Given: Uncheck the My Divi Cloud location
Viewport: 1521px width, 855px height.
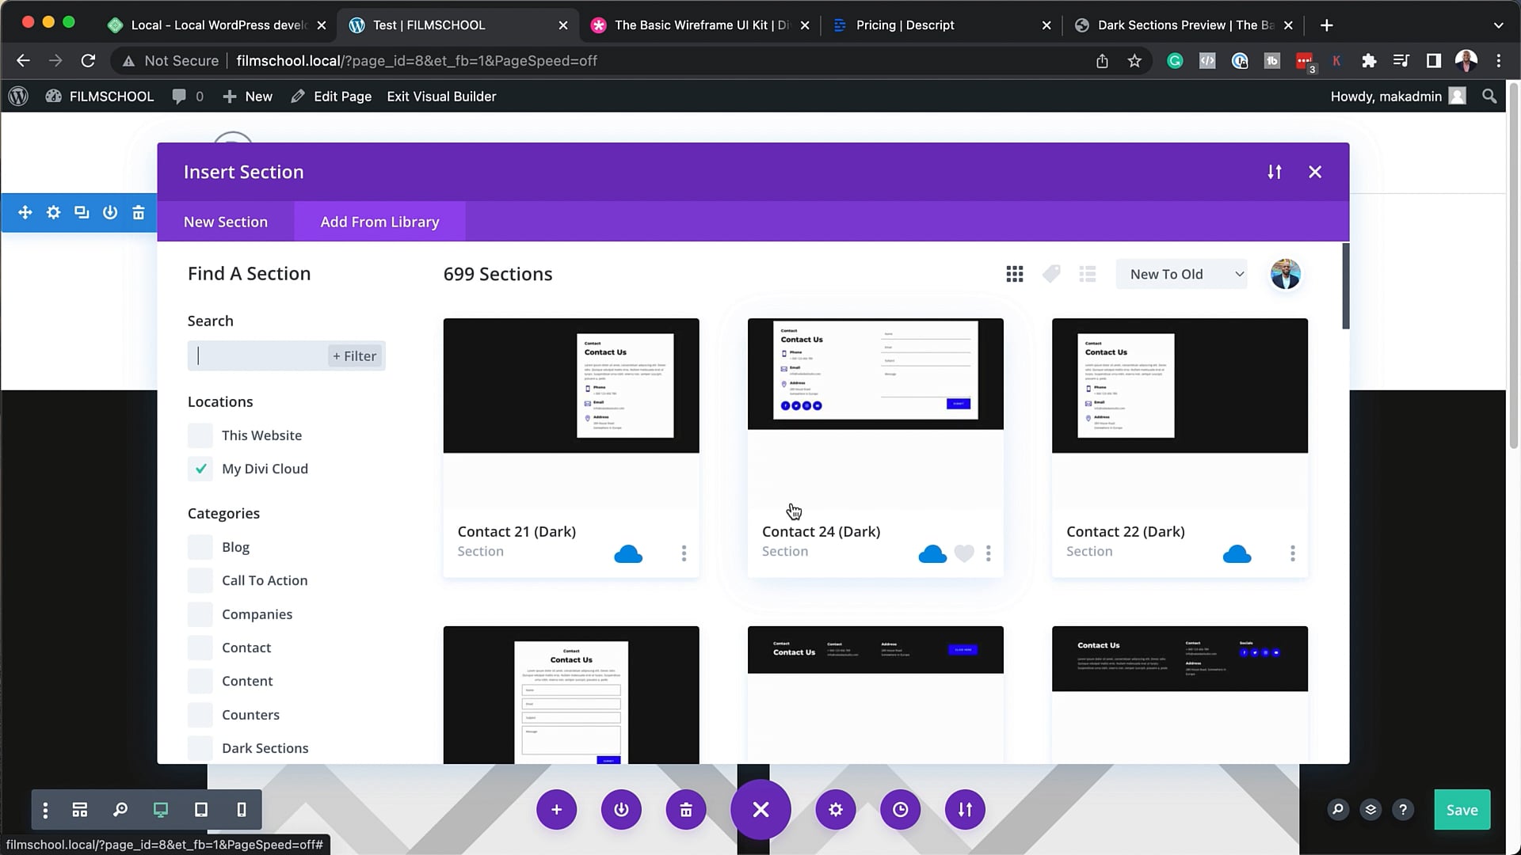Looking at the screenshot, I should click(x=200, y=469).
